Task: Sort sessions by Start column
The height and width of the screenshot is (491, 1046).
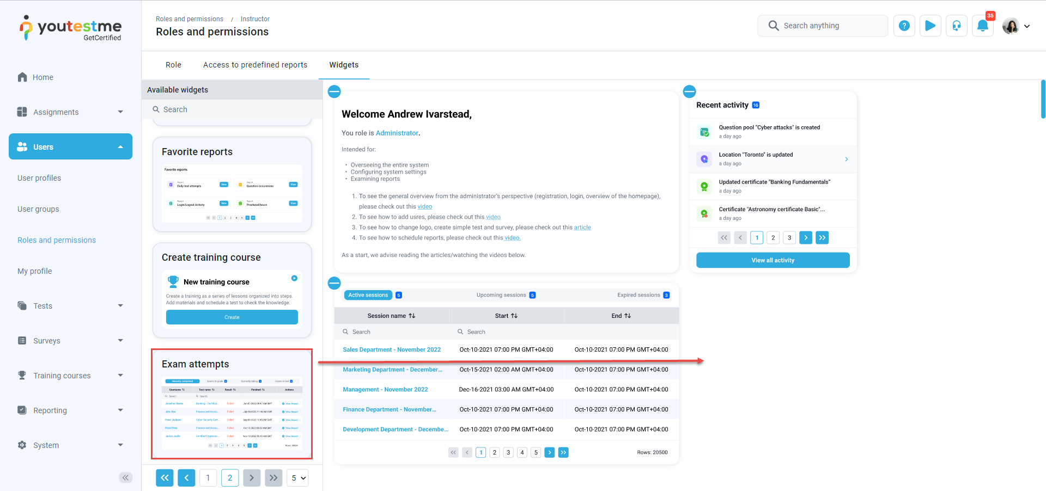Action: tap(506, 316)
